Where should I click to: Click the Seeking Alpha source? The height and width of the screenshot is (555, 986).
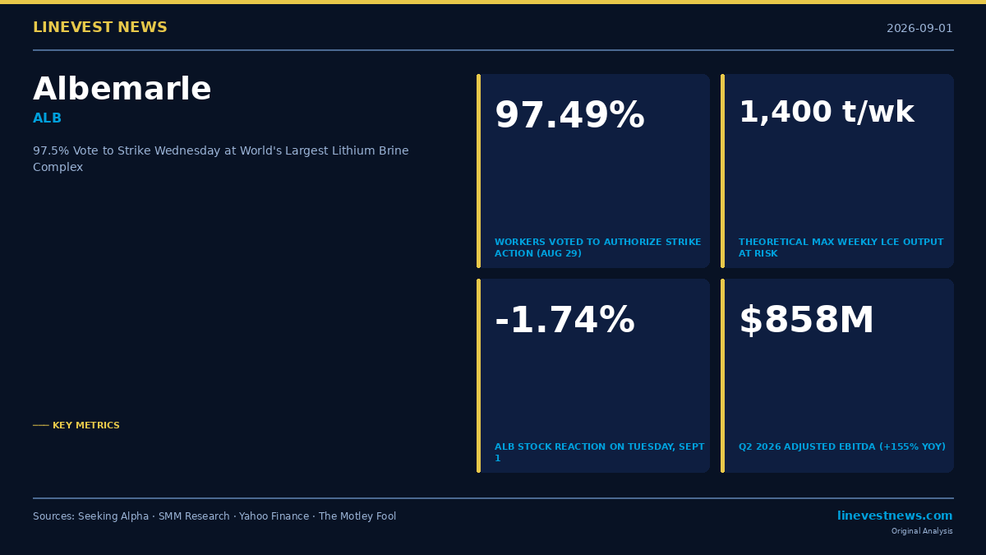pyautogui.click(x=113, y=516)
